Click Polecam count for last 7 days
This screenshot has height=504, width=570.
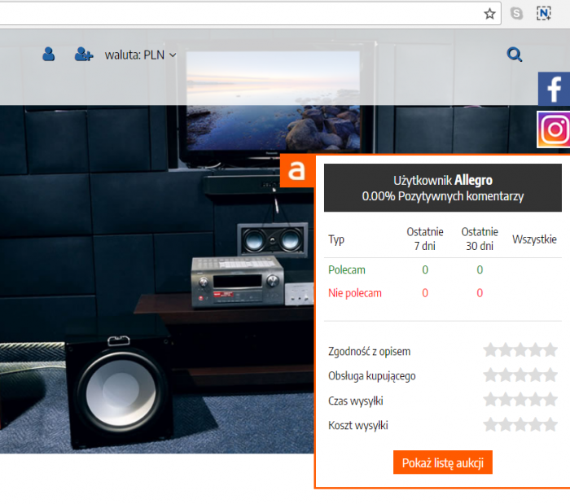coord(425,270)
